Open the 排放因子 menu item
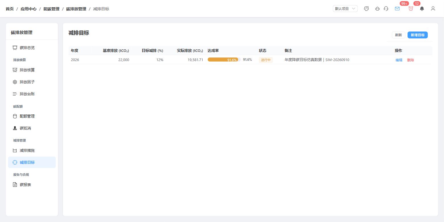This screenshot has height=222, width=444. pos(32,82)
